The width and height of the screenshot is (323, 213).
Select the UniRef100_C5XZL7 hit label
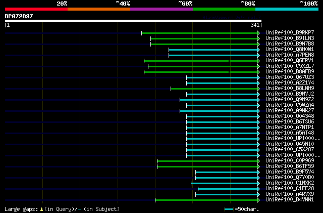[290, 66]
